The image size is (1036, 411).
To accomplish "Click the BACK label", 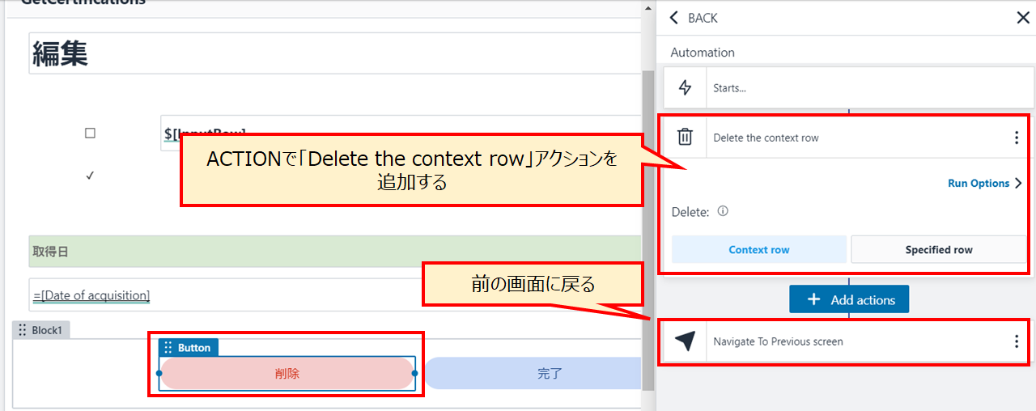I will click(x=703, y=18).
